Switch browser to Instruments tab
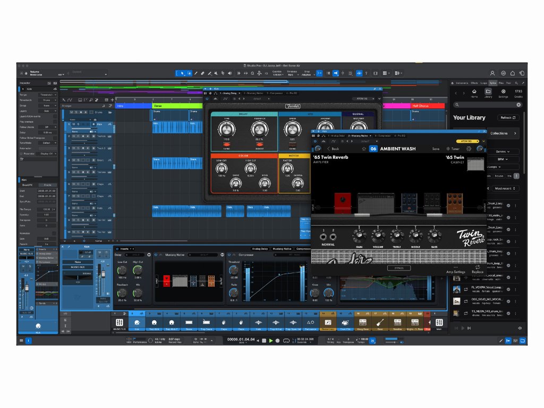 click(462, 83)
